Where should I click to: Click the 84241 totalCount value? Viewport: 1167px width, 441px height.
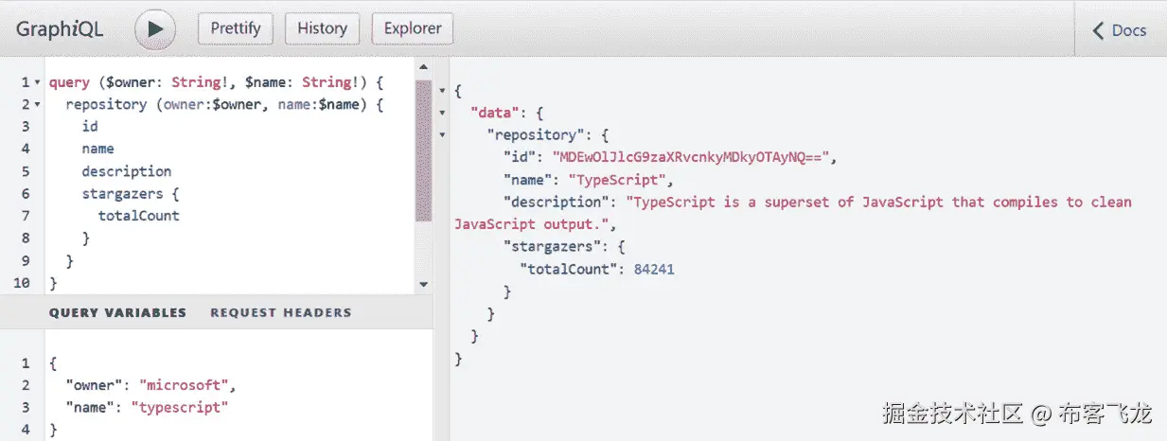[654, 270]
